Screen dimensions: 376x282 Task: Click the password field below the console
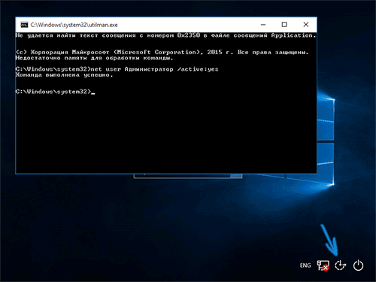[182, 176]
